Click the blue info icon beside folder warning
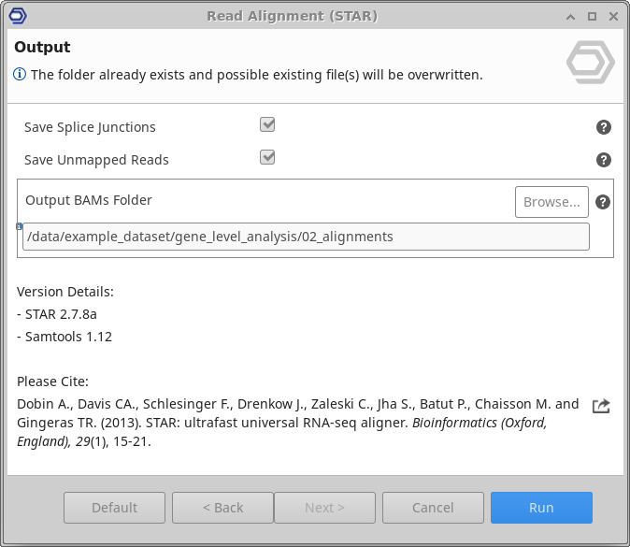The height and width of the screenshot is (547, 630). pyautogui.click(x=20, y=75)
